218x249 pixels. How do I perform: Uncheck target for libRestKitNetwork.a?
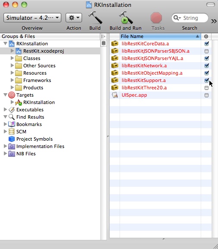point(206,66)
